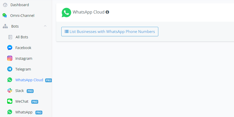Click the Bots hierarchy icon

pyautogui.click(x=5, y=26)
